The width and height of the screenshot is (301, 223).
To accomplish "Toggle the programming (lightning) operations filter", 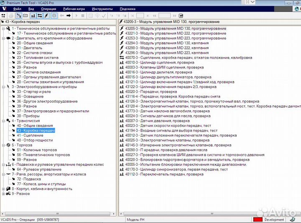I will click(46, 16).
